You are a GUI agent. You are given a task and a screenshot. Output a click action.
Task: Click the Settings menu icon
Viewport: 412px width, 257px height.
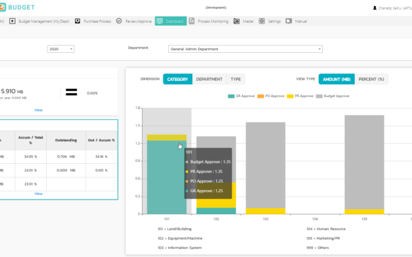[x=262, y=21]
